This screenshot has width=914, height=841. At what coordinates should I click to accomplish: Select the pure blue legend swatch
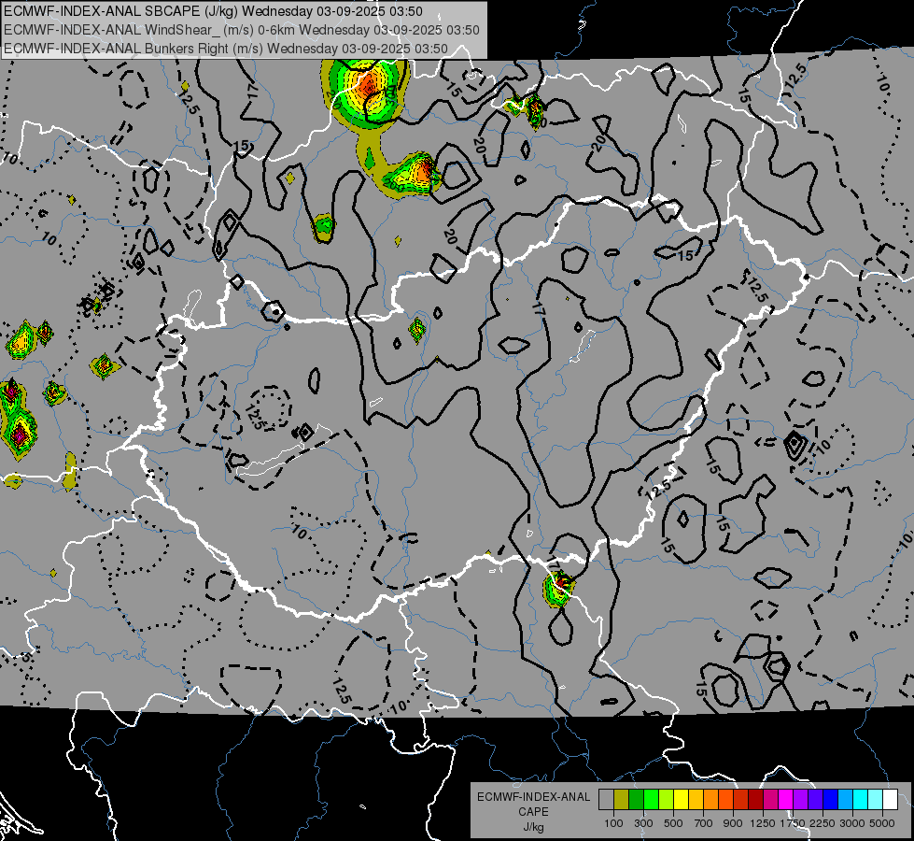[830, 799]
